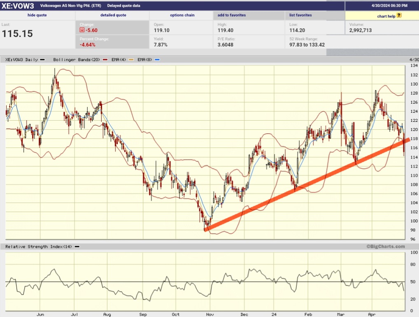Add XE:VOW3 to favorites

coord(232,15)
